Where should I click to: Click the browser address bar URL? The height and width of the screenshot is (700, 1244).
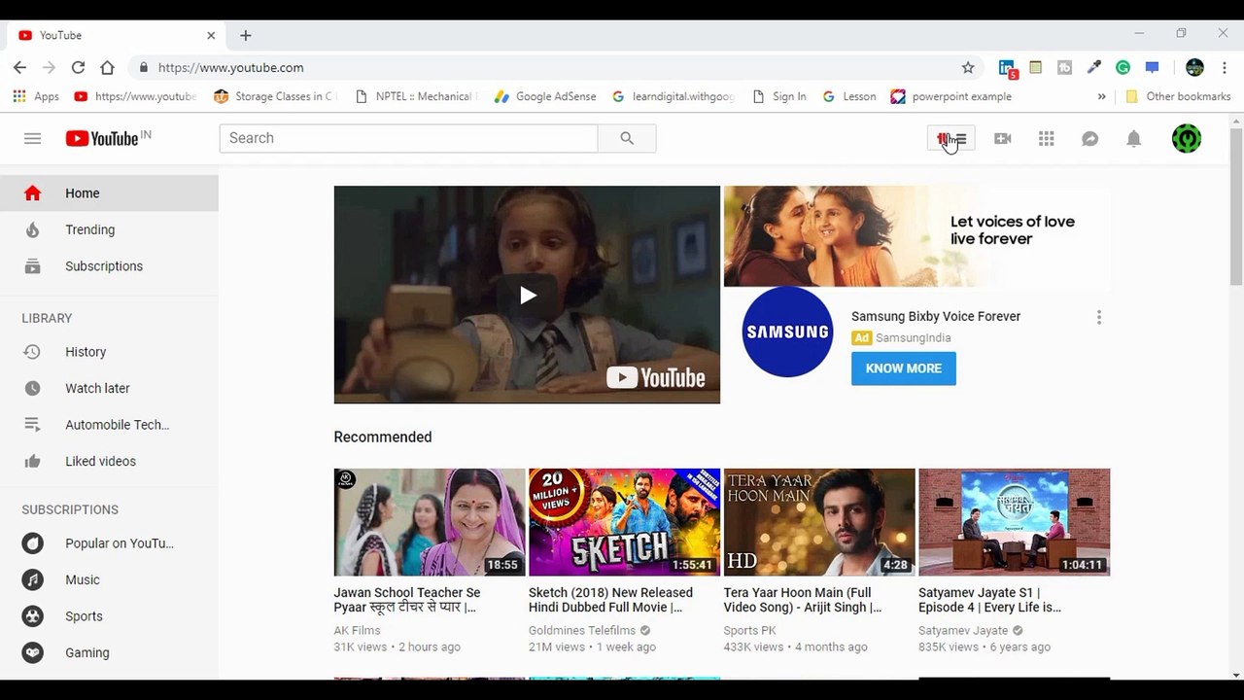[x=230, y=67]
